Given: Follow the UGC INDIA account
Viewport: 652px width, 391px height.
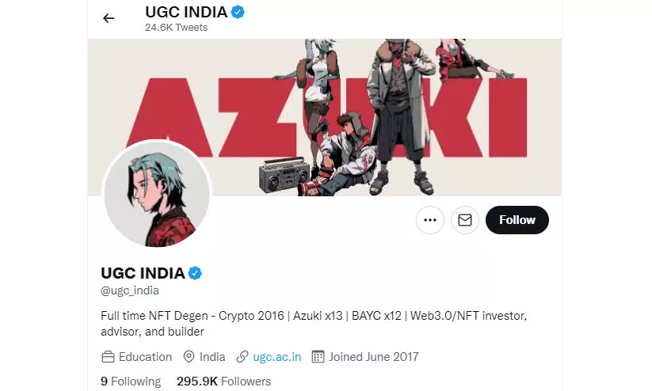Looking at the screenshot, I should (517, 220).
